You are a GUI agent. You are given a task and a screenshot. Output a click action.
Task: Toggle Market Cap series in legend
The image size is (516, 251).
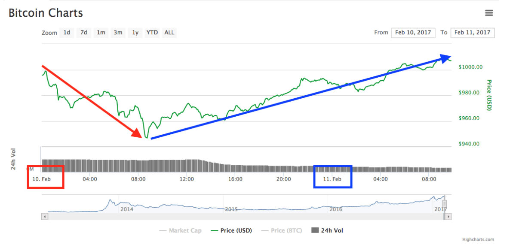[180, 230]
